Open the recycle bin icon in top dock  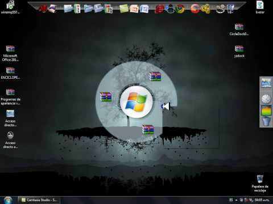tap(230, 8)
